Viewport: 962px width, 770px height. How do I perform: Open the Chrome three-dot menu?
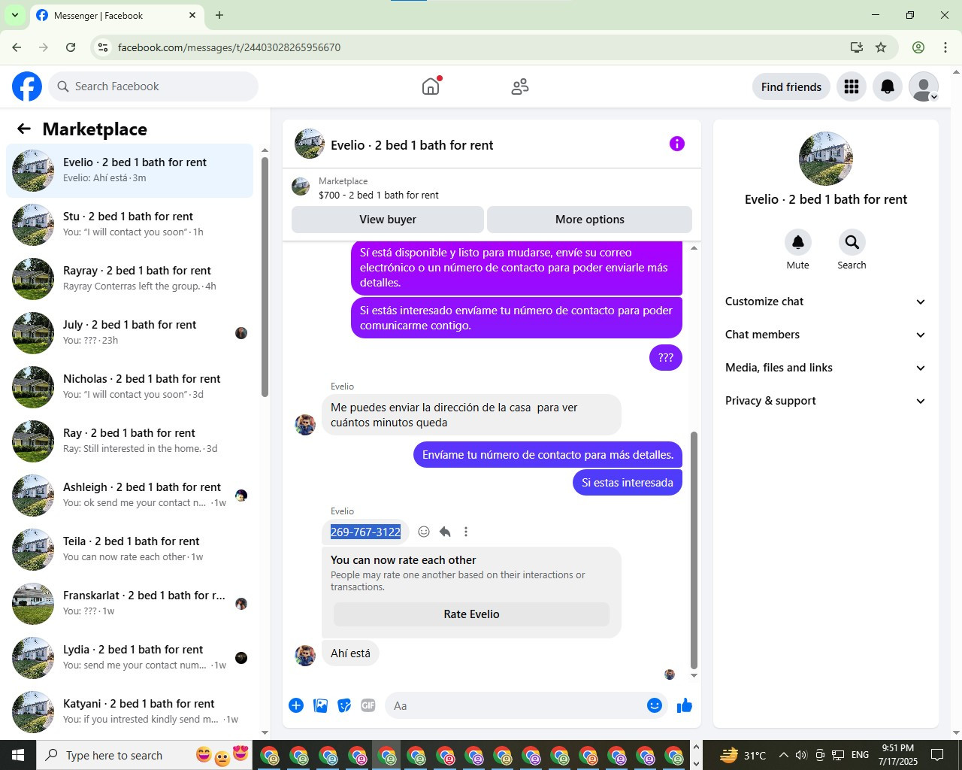click(945, 47)
